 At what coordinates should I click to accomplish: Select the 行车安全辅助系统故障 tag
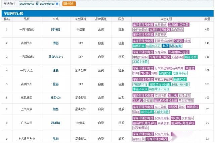click(x=169, y=68)
